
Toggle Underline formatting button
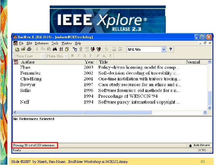point(85,56)
